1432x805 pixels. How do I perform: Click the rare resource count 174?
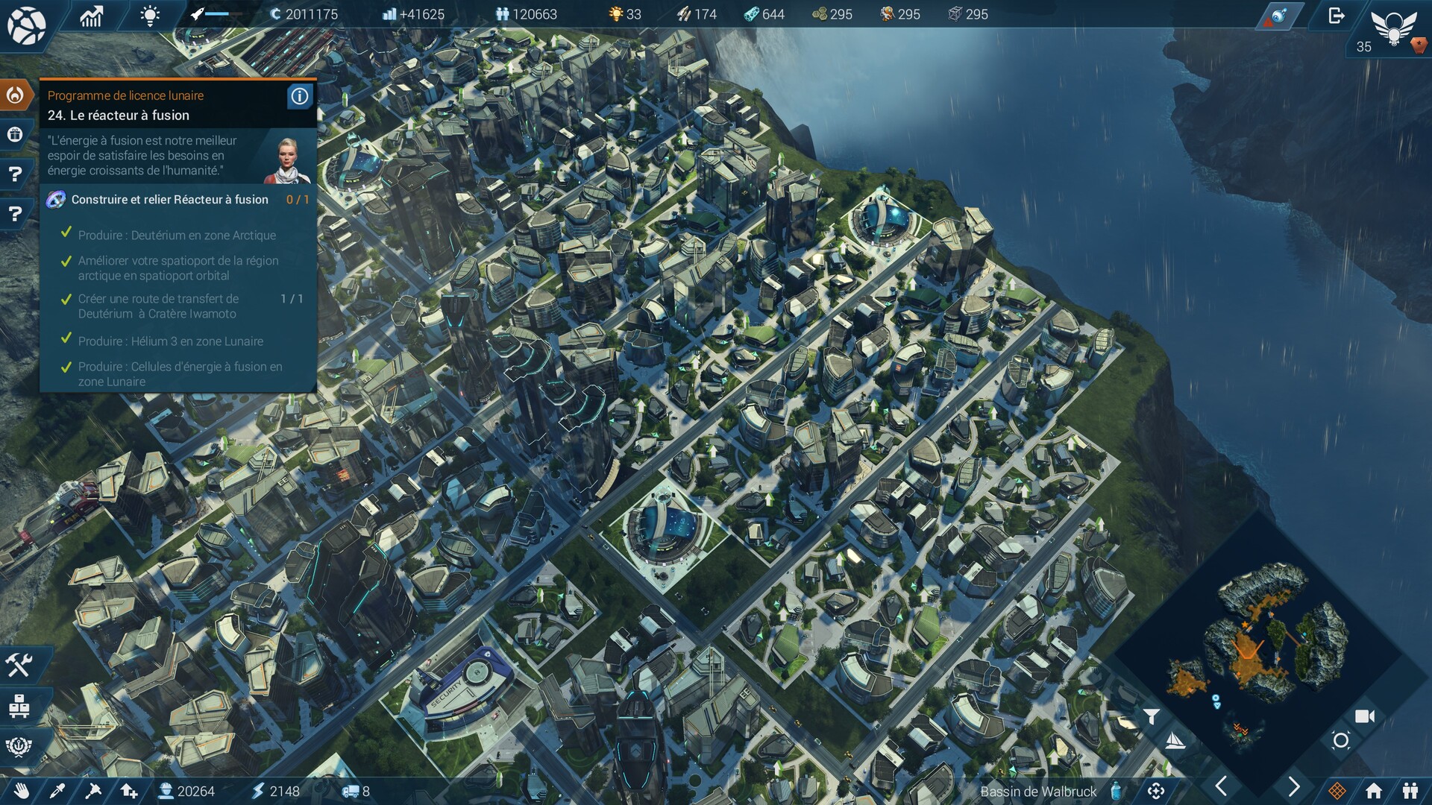[x=697, y=14]
